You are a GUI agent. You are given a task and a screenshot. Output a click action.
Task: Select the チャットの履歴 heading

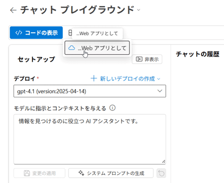198,54
